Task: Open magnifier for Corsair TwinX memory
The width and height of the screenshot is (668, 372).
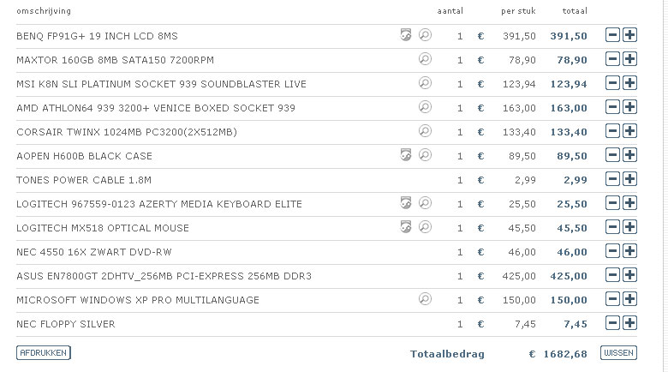Action: [x=425, y=131]
